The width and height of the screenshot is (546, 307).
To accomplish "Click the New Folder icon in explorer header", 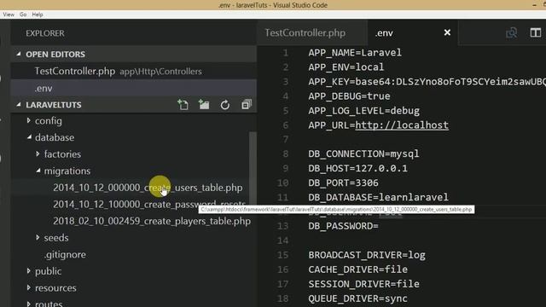I will [x=204, y=104].
